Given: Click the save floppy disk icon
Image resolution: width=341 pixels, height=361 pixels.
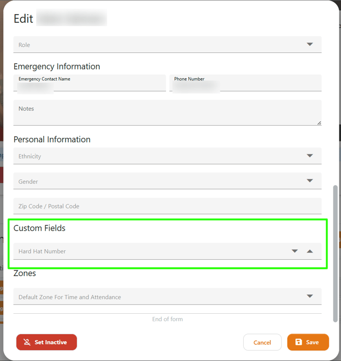Looking at the screenshot, I should coord(299,342).
